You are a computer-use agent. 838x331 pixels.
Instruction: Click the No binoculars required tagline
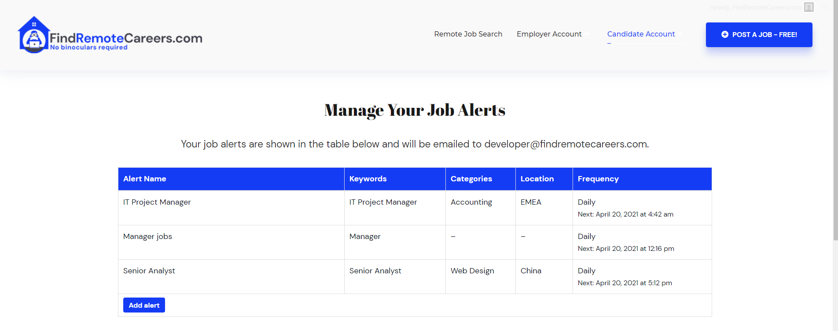click(x=89, y=47)
